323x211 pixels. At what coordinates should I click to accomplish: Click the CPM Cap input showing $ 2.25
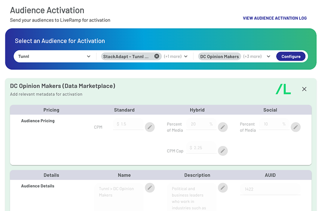point(201,148)
